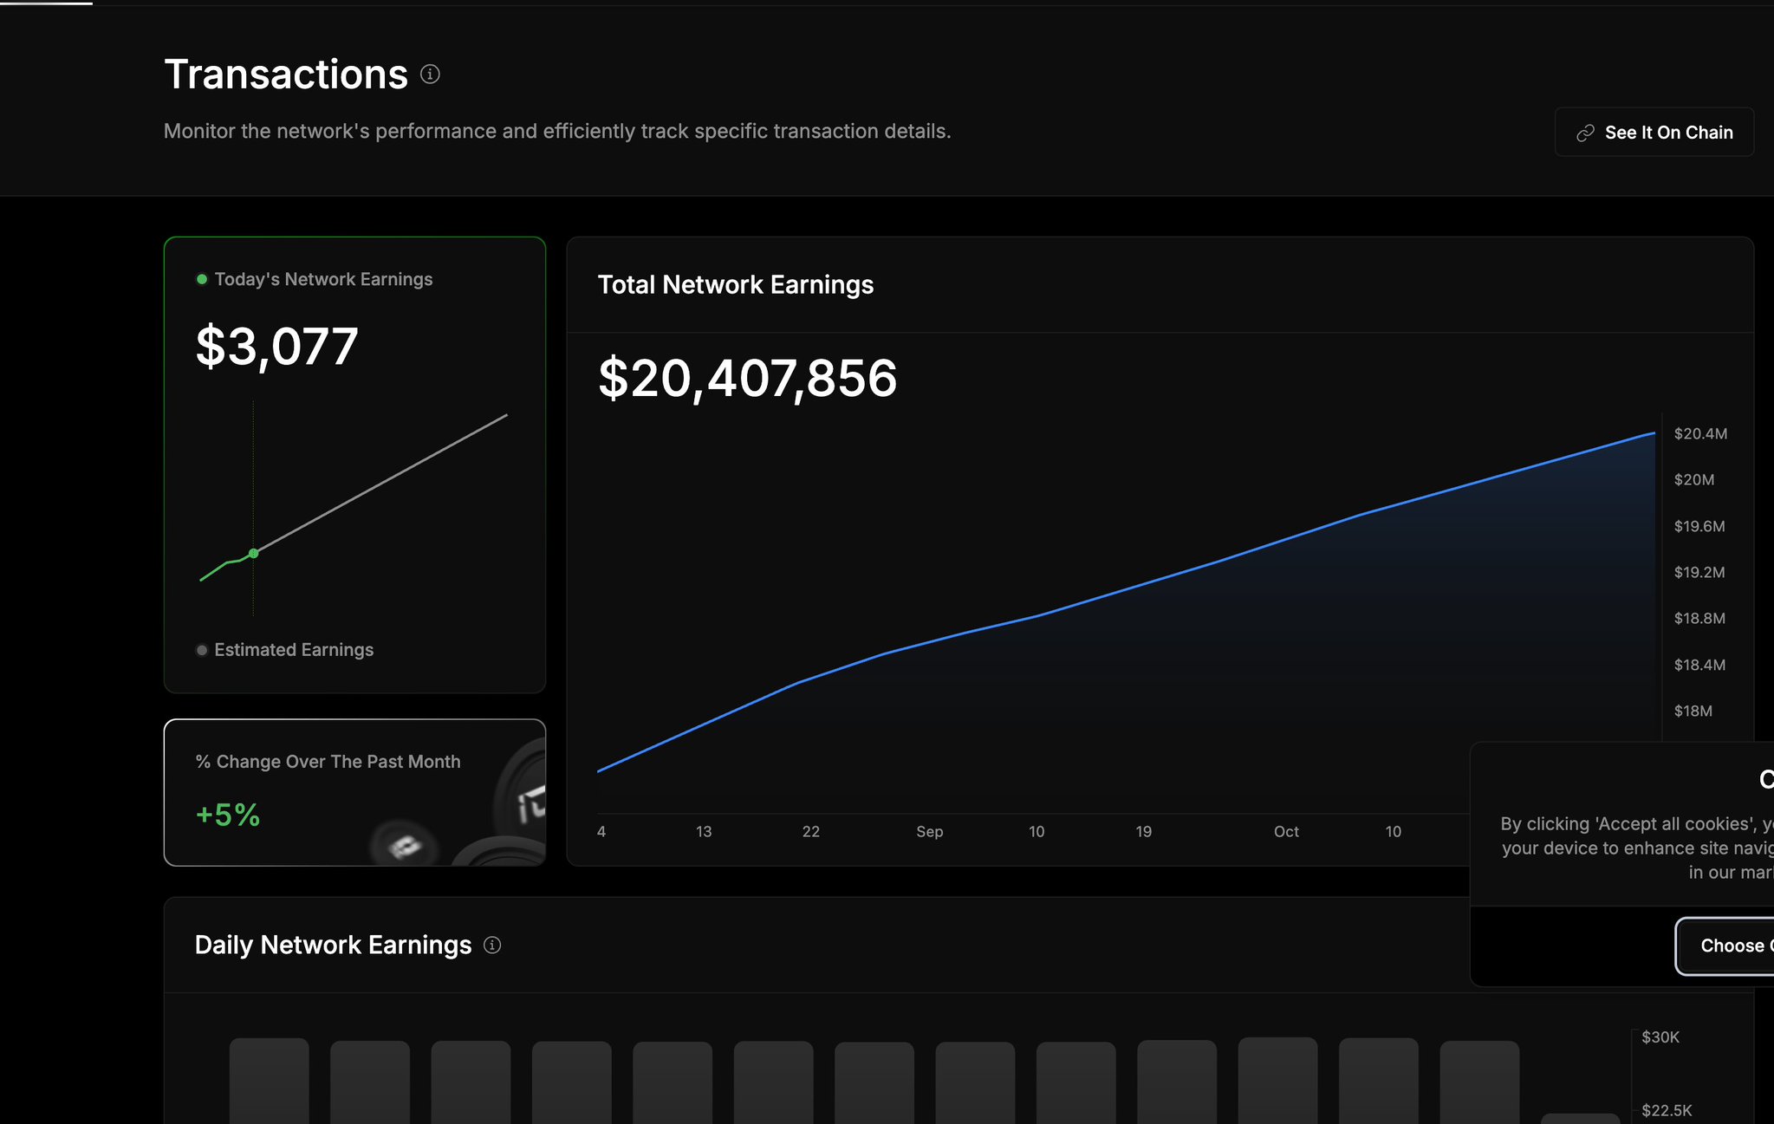Click the Sep label on the chart axis
This screenshot has width=1774, height=1124.
tap(929, 831)
